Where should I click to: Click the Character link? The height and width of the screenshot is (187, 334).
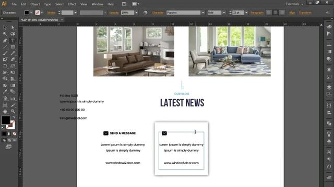tap(158, 12)
